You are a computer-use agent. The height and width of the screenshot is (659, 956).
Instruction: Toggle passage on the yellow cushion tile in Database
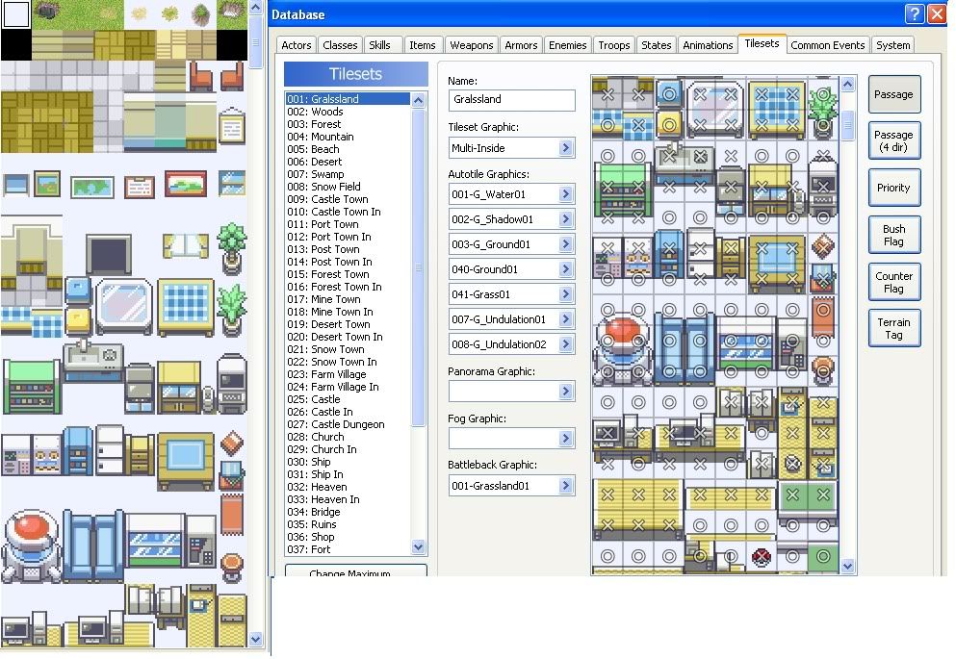tap(669, 125)
